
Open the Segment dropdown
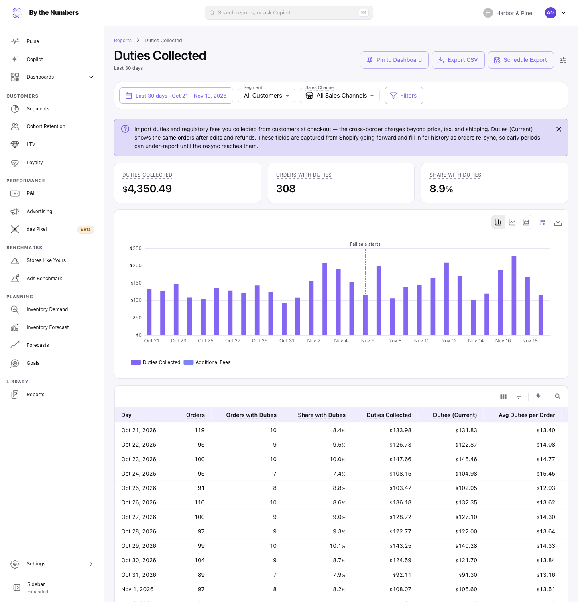pyautogui.click(x=267, y=96)
